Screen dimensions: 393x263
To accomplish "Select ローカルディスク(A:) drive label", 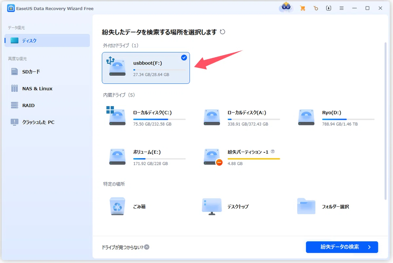I will tap(247, 113).
